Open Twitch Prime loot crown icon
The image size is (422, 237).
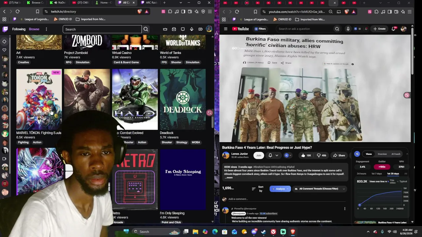tap(165, 29)
